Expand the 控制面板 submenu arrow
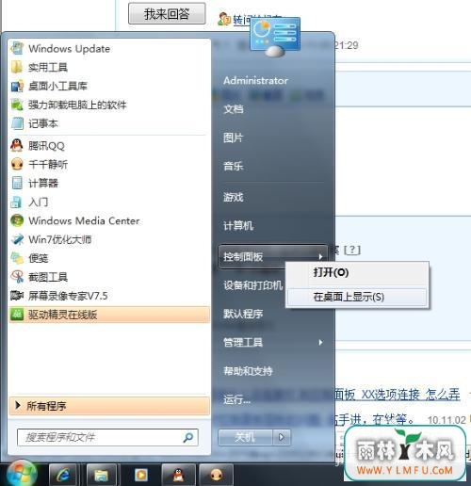This screenshot has width=471, height=486. tap(320, 257)
